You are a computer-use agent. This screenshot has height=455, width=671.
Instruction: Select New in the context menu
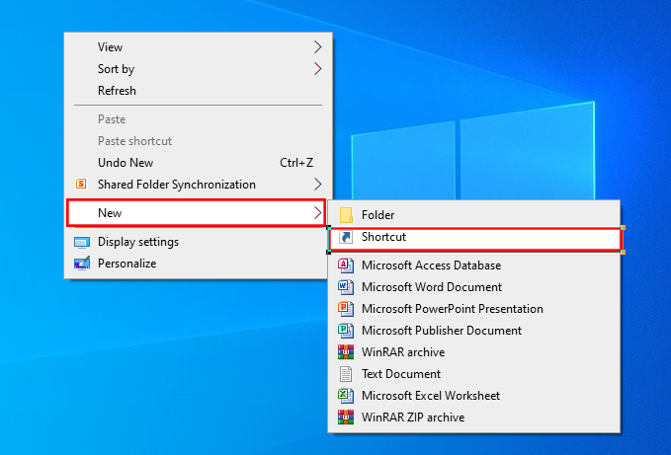click(x=197, y=213)
